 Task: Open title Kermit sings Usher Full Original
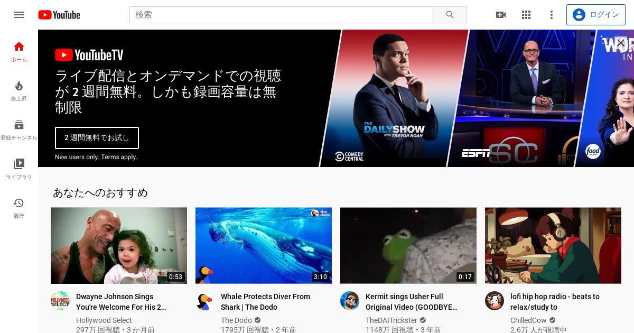click(x=412, y=302)
